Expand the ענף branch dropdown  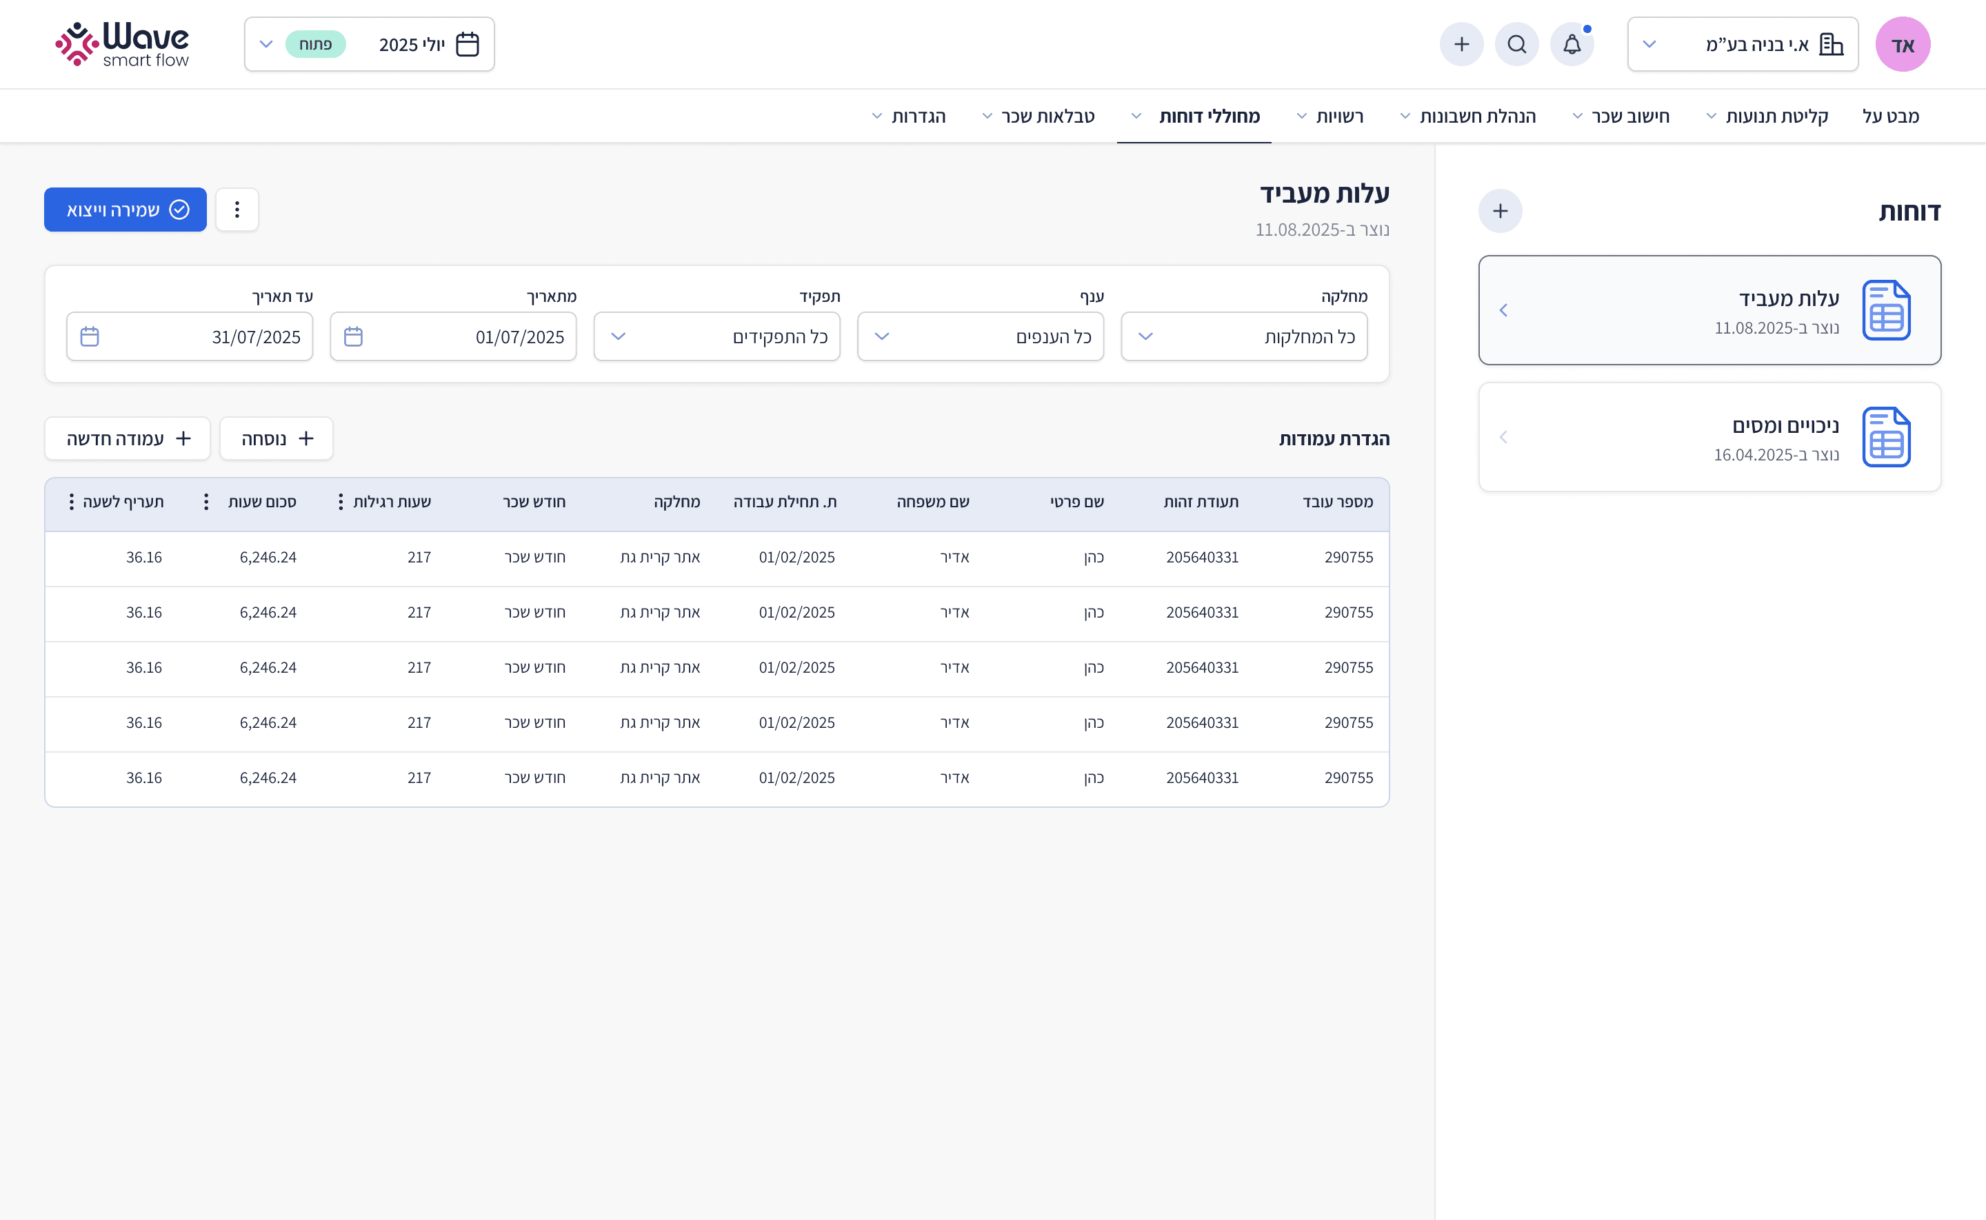(x=980, y=336)
